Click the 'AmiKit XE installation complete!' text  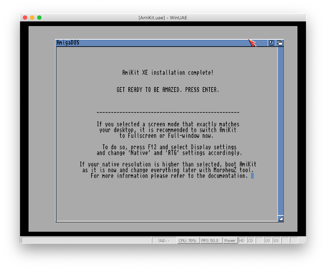pos(168,72)
